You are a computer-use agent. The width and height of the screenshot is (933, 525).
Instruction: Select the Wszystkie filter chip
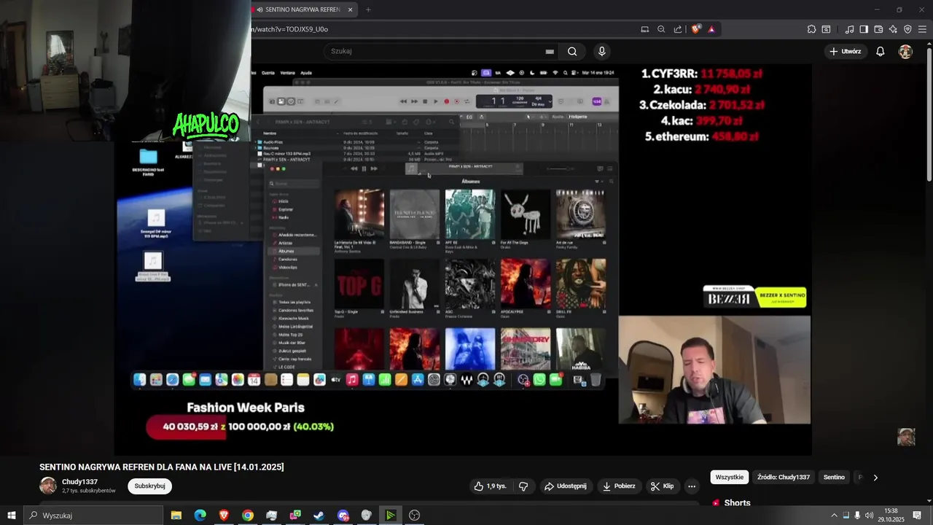729,478
